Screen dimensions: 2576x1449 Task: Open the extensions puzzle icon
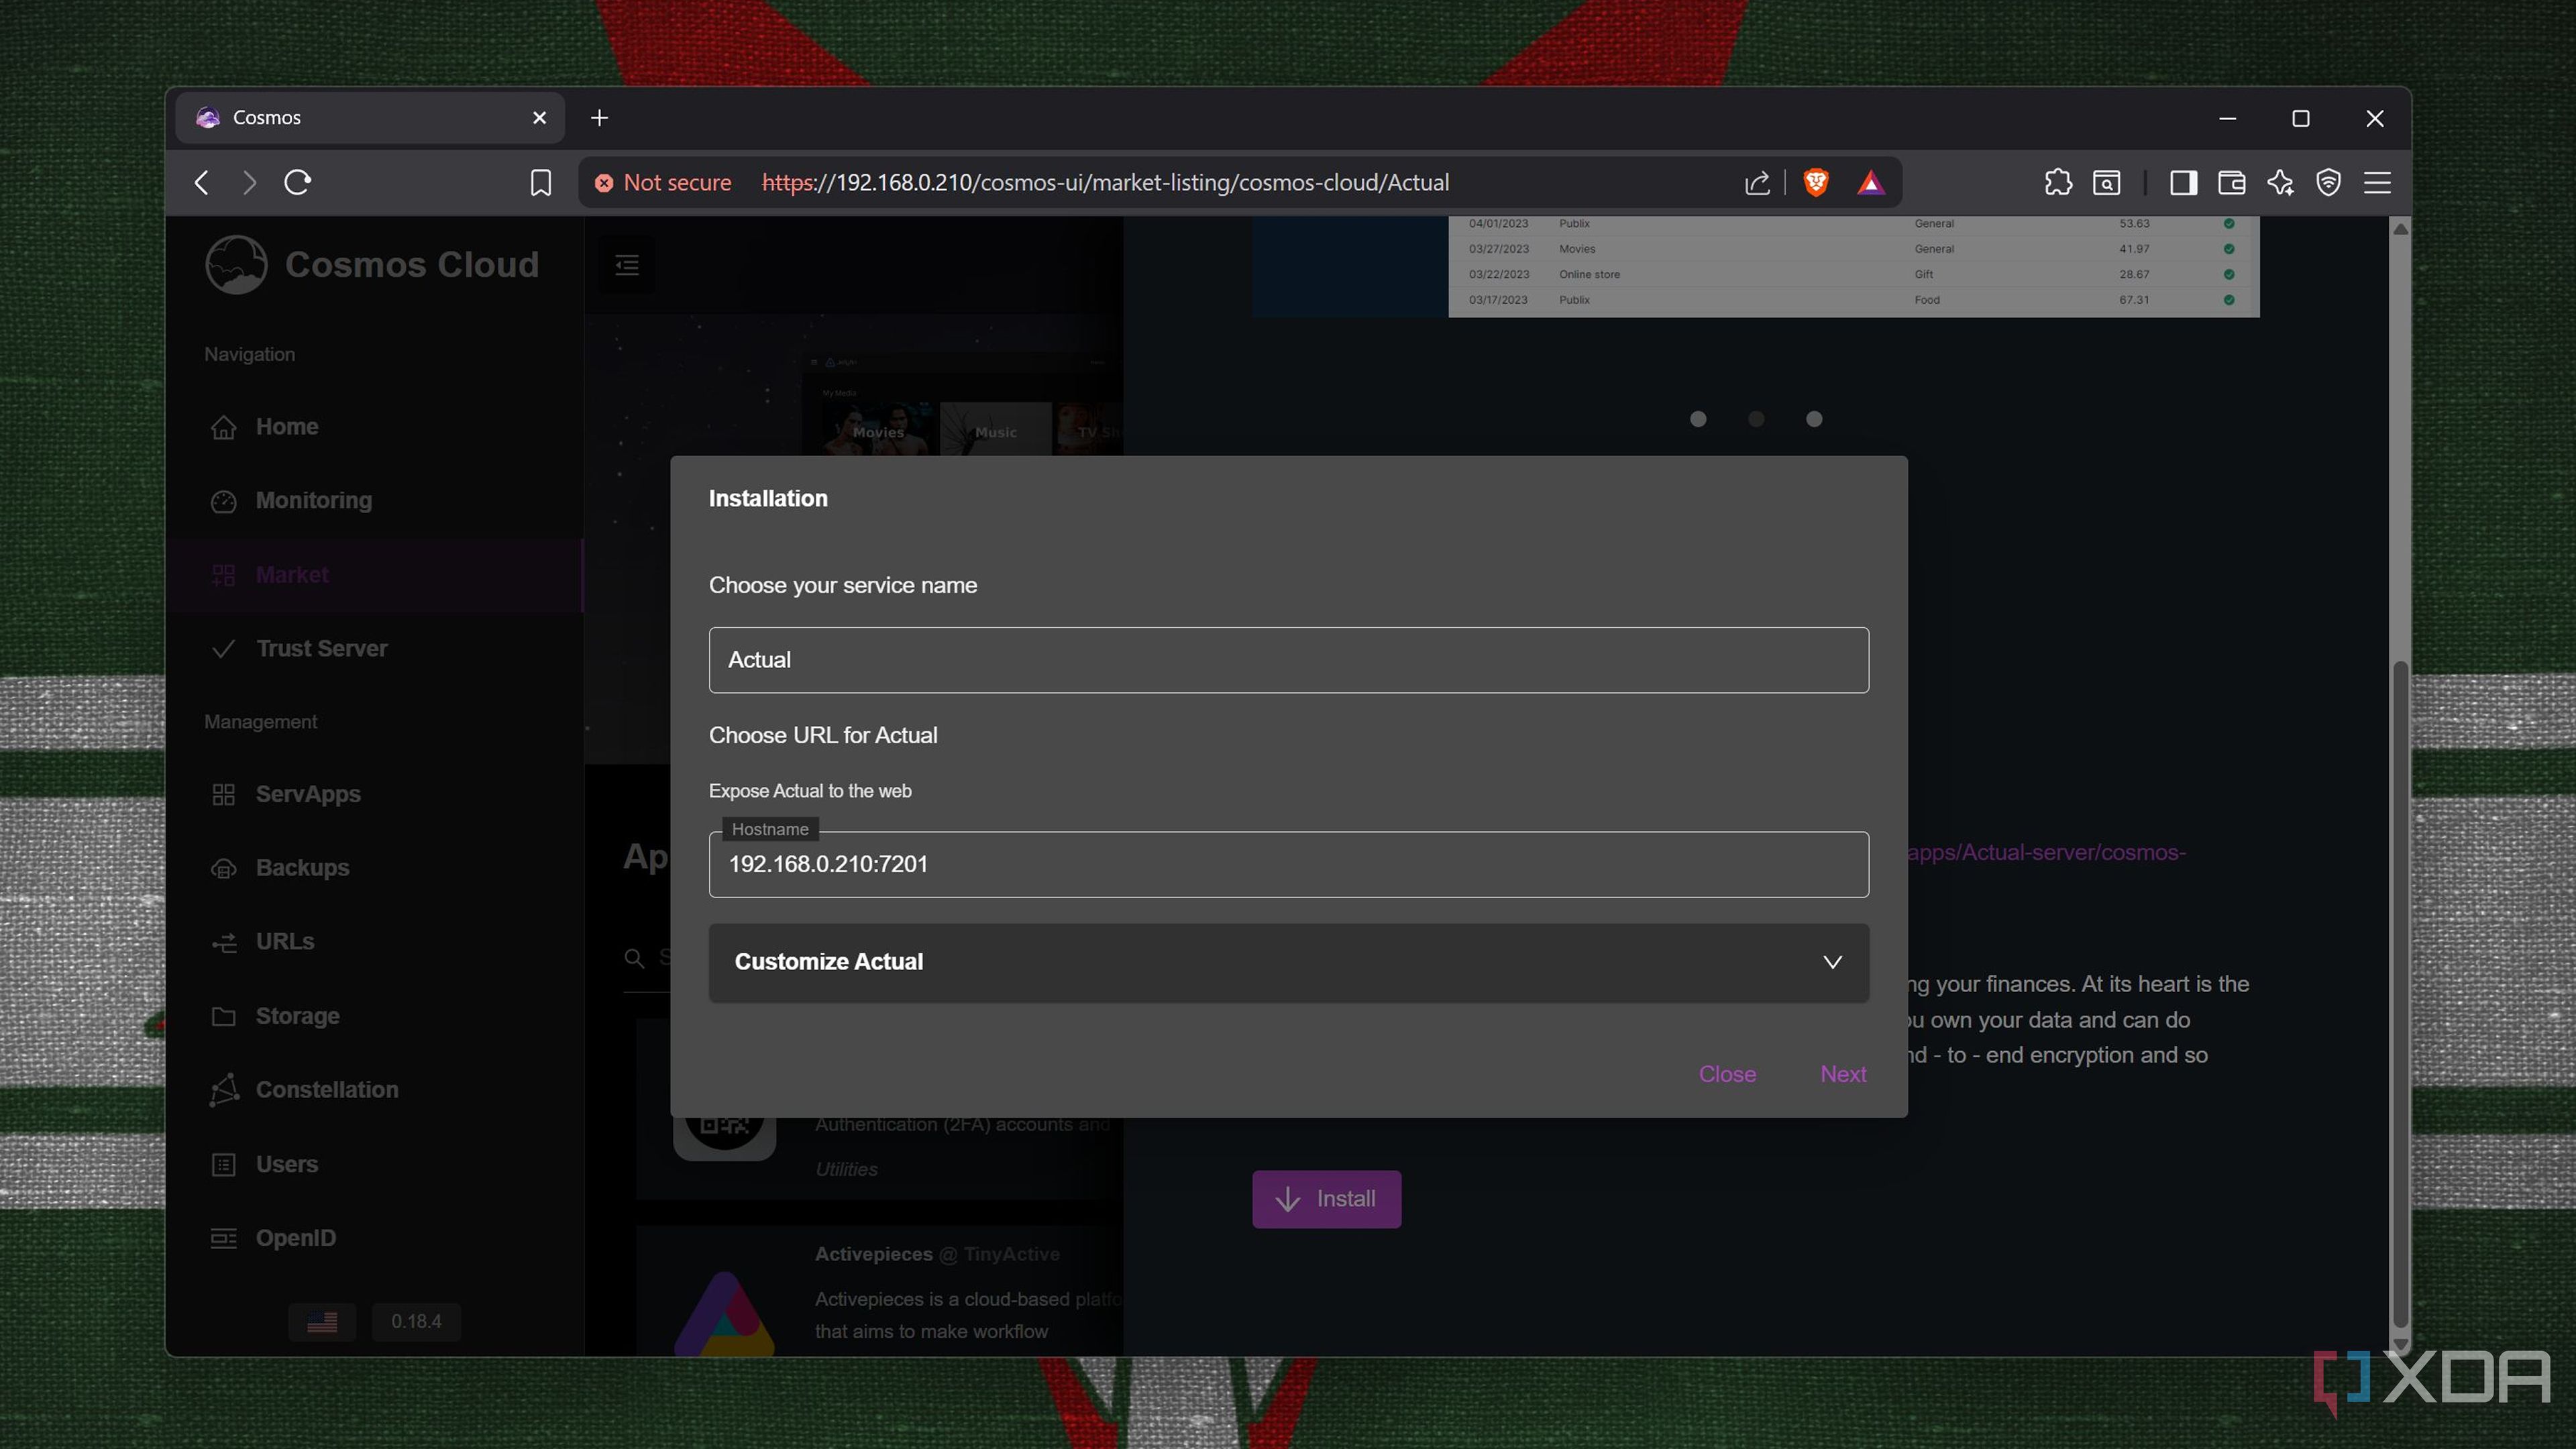[x=2058, y=183]
